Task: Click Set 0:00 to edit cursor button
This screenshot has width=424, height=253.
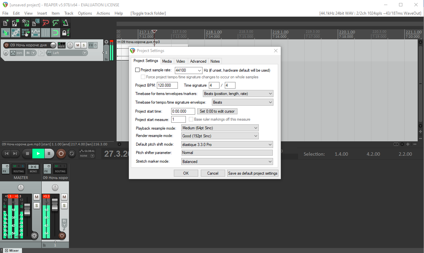Action: pyautogui.click(x=217, y=111)
